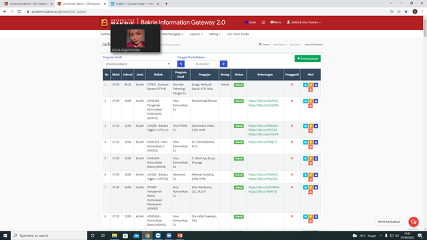Viewport: 427px width, 240px height.
Task: Open Join Zoom Kuliah menu item
Action: (238, 34)
